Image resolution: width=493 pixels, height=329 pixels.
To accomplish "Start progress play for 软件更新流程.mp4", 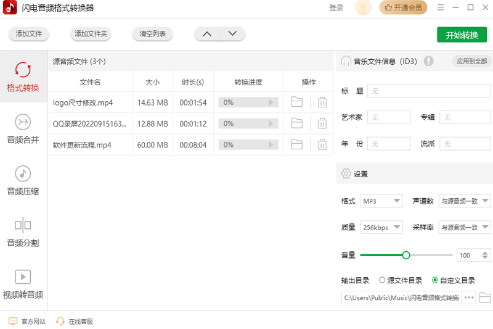I will tap(271, 145).
